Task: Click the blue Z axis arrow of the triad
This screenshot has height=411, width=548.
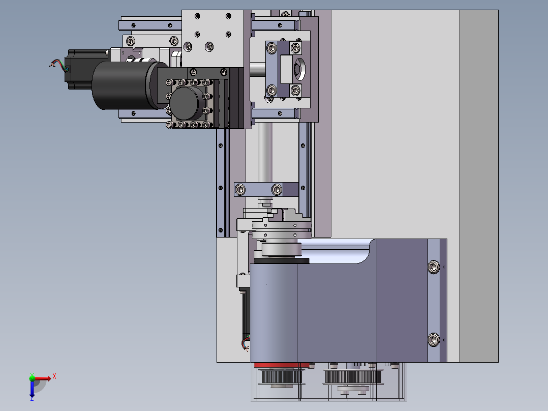Action: tap(32, 389)
